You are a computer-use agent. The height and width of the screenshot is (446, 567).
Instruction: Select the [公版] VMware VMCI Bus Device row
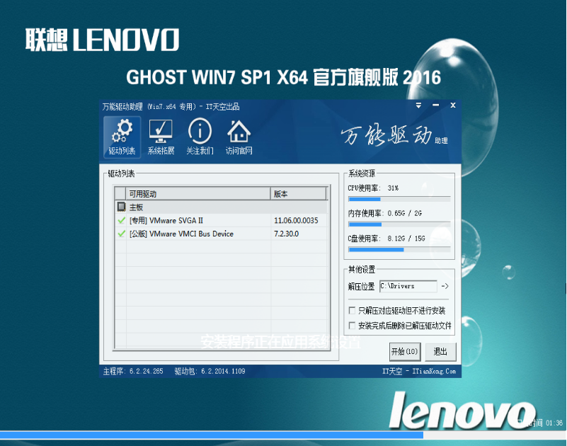click(x=221, y=234)
